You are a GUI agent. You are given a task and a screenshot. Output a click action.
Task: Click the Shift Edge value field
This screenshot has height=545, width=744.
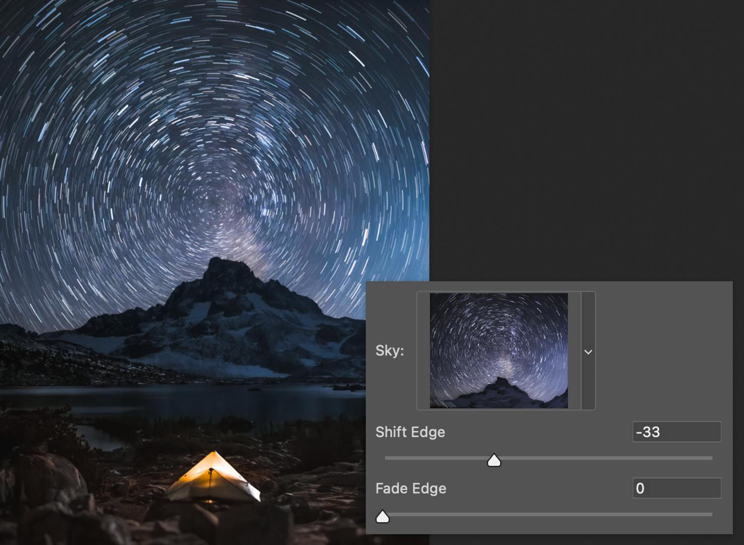pyautogui.click(x=676, y=432)
